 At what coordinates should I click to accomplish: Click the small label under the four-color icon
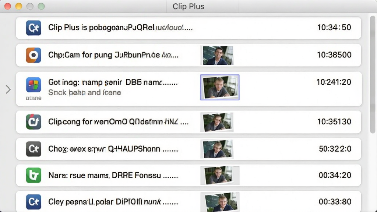[34, 98]
